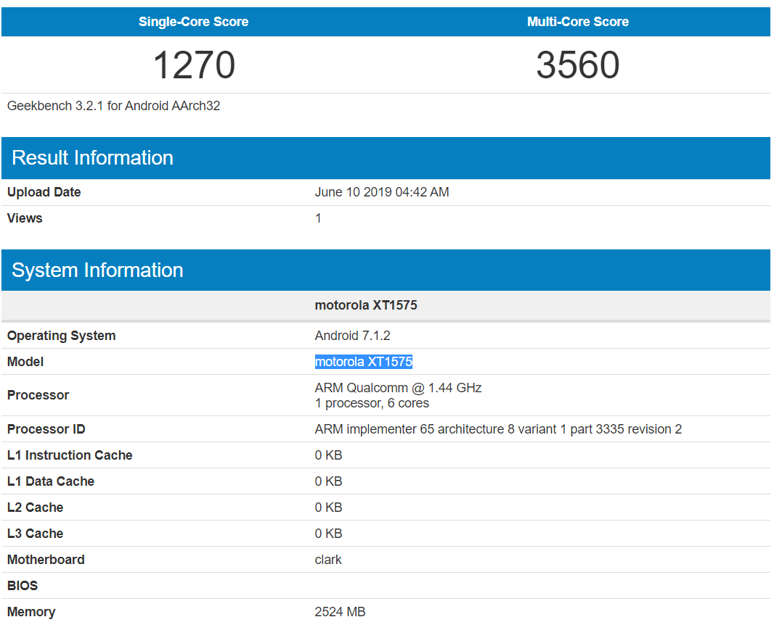This screenshot has height=638, width=774.
Task: Click the L3 Cache label
Action: point(35,534)
